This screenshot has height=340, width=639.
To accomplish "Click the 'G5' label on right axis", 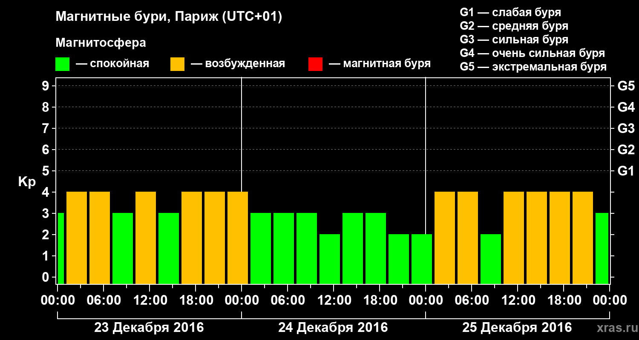I will [x=626, y=86].
